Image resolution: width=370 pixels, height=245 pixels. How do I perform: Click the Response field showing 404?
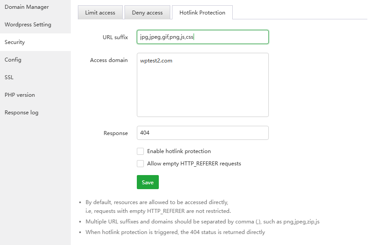pyautogui.click(x=202, y=133)
